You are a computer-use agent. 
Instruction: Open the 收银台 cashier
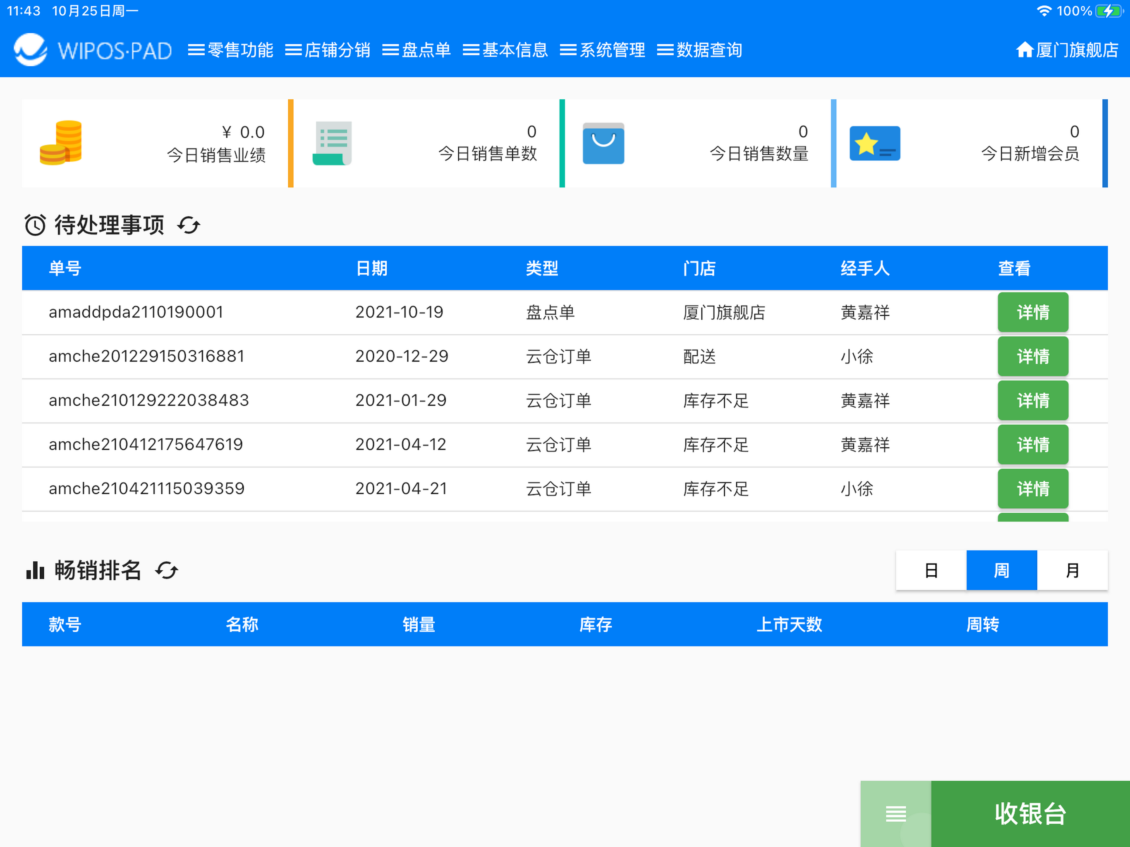tap(1030, 813)
